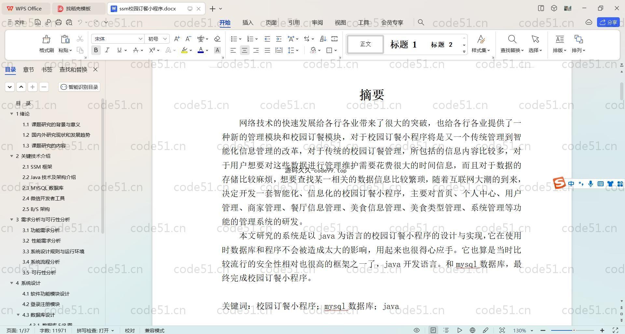Screen dimensions: 625x334
Task: Click the microphone icon on IME bar
Action: 590,184
